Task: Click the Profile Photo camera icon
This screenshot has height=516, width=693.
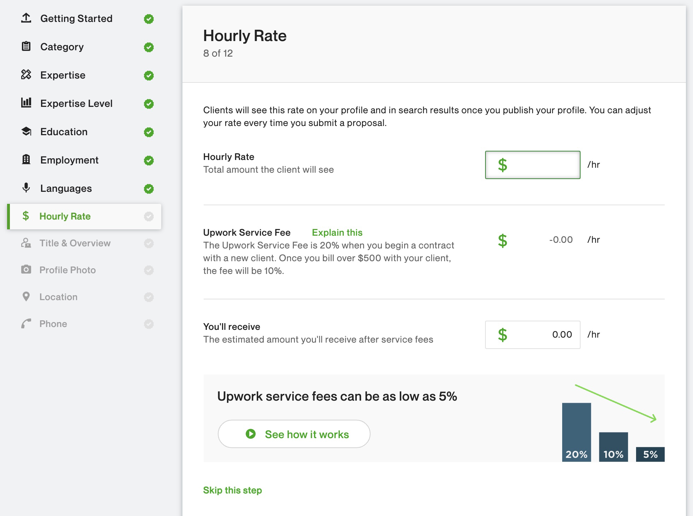Action: pyautogui.click(x=26, y=270)
